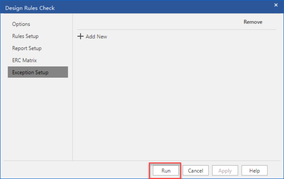Screen dimensions: 284x179
Task: Cancel the dialog
Action: pyautogui.click(x=195, y=171)
